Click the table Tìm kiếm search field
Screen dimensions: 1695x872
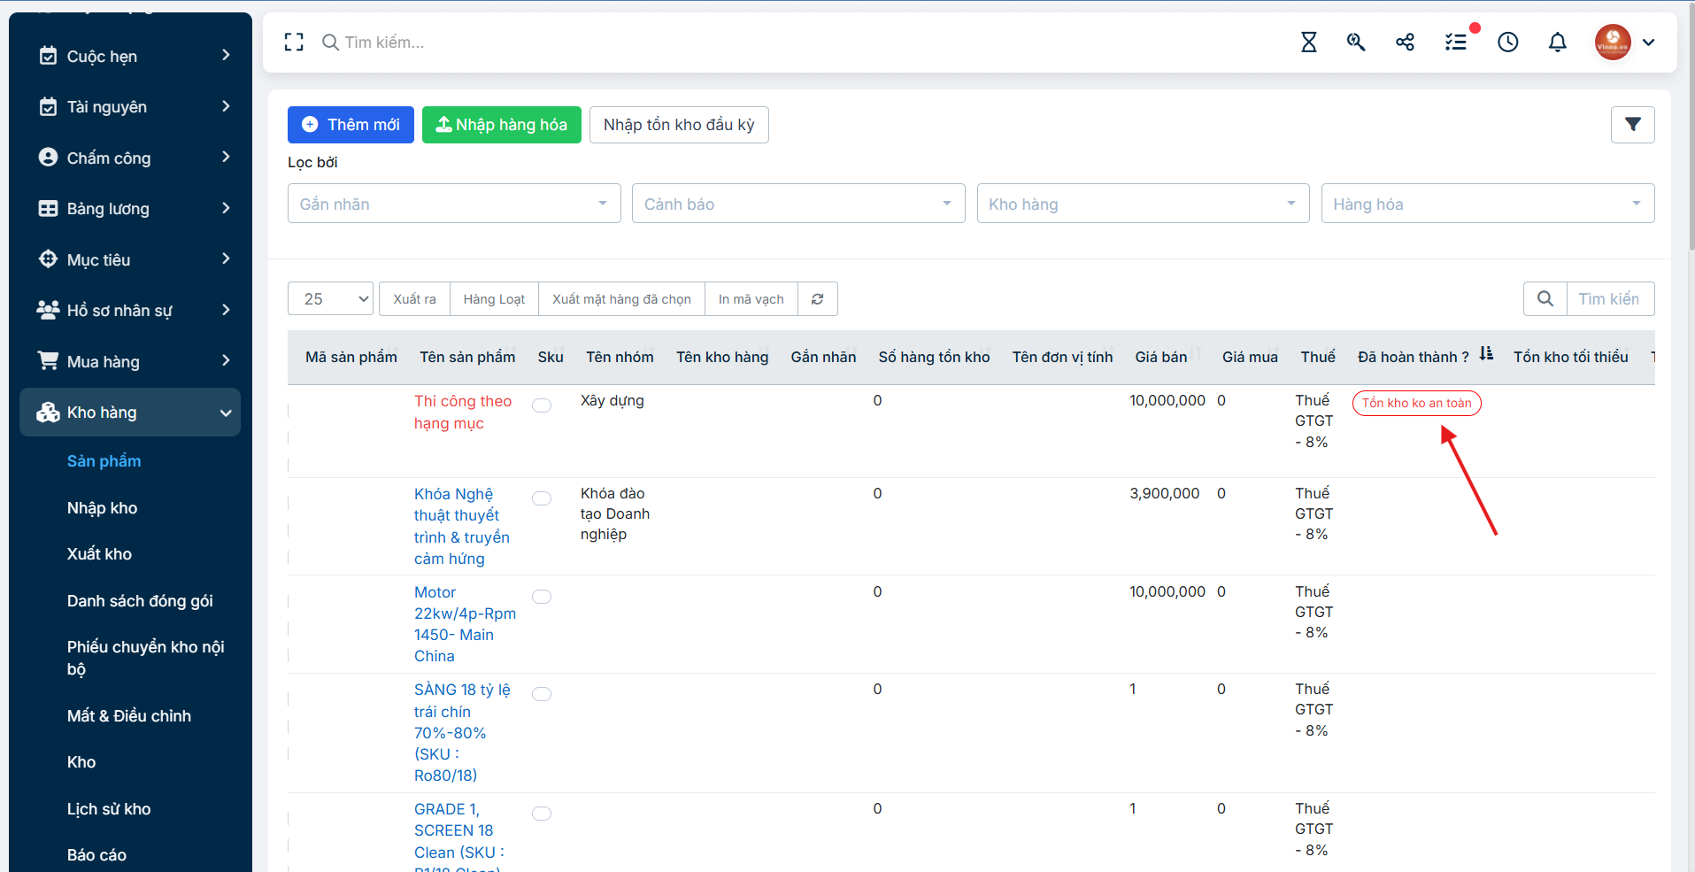(1610, 299)
